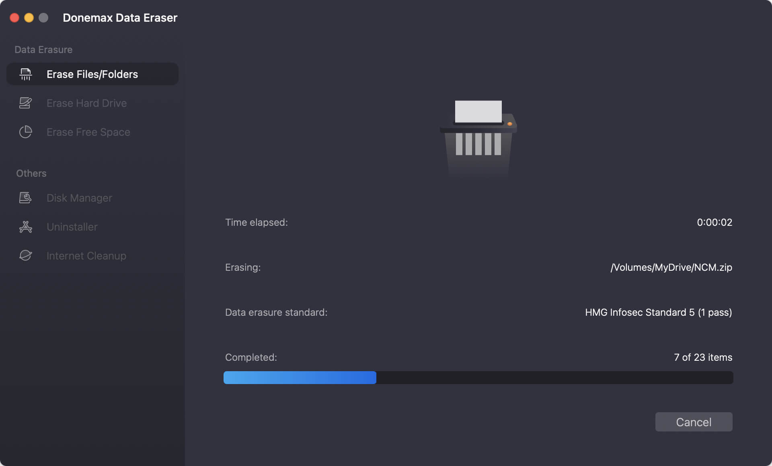The image size is (772, 466).
Task: Click the Uninstaller app icon
Action: pyautogui.click(x=26, y=227)
